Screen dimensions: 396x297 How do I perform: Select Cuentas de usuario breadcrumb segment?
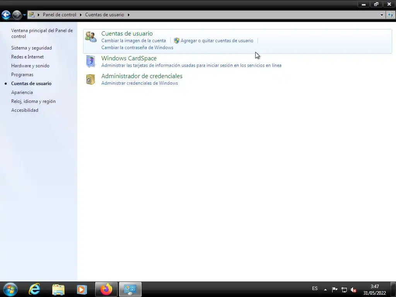(104, 15)
